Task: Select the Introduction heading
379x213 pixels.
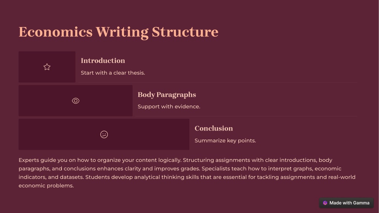Action: coord(103,61)
